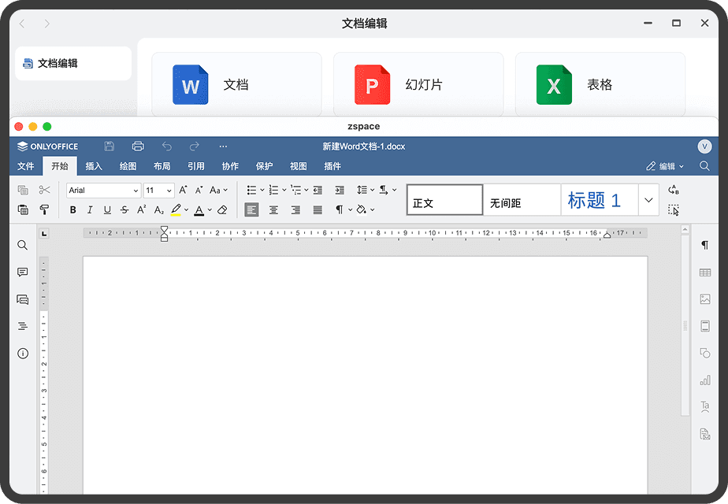Toggle bold formatting

point(73,210)
